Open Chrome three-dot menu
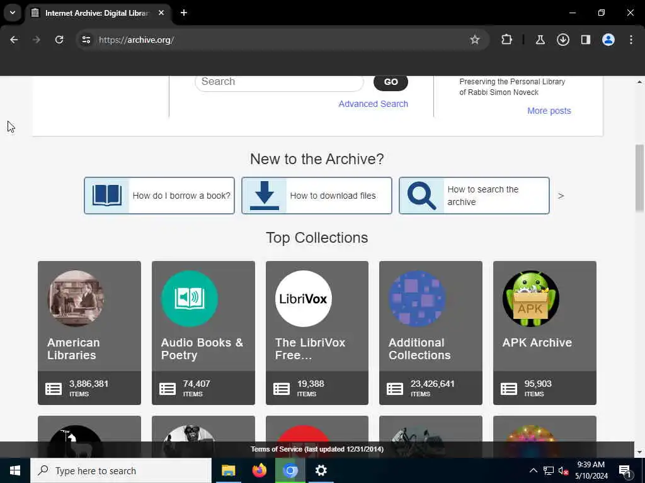The image size is (645, 483). point(631,40)
